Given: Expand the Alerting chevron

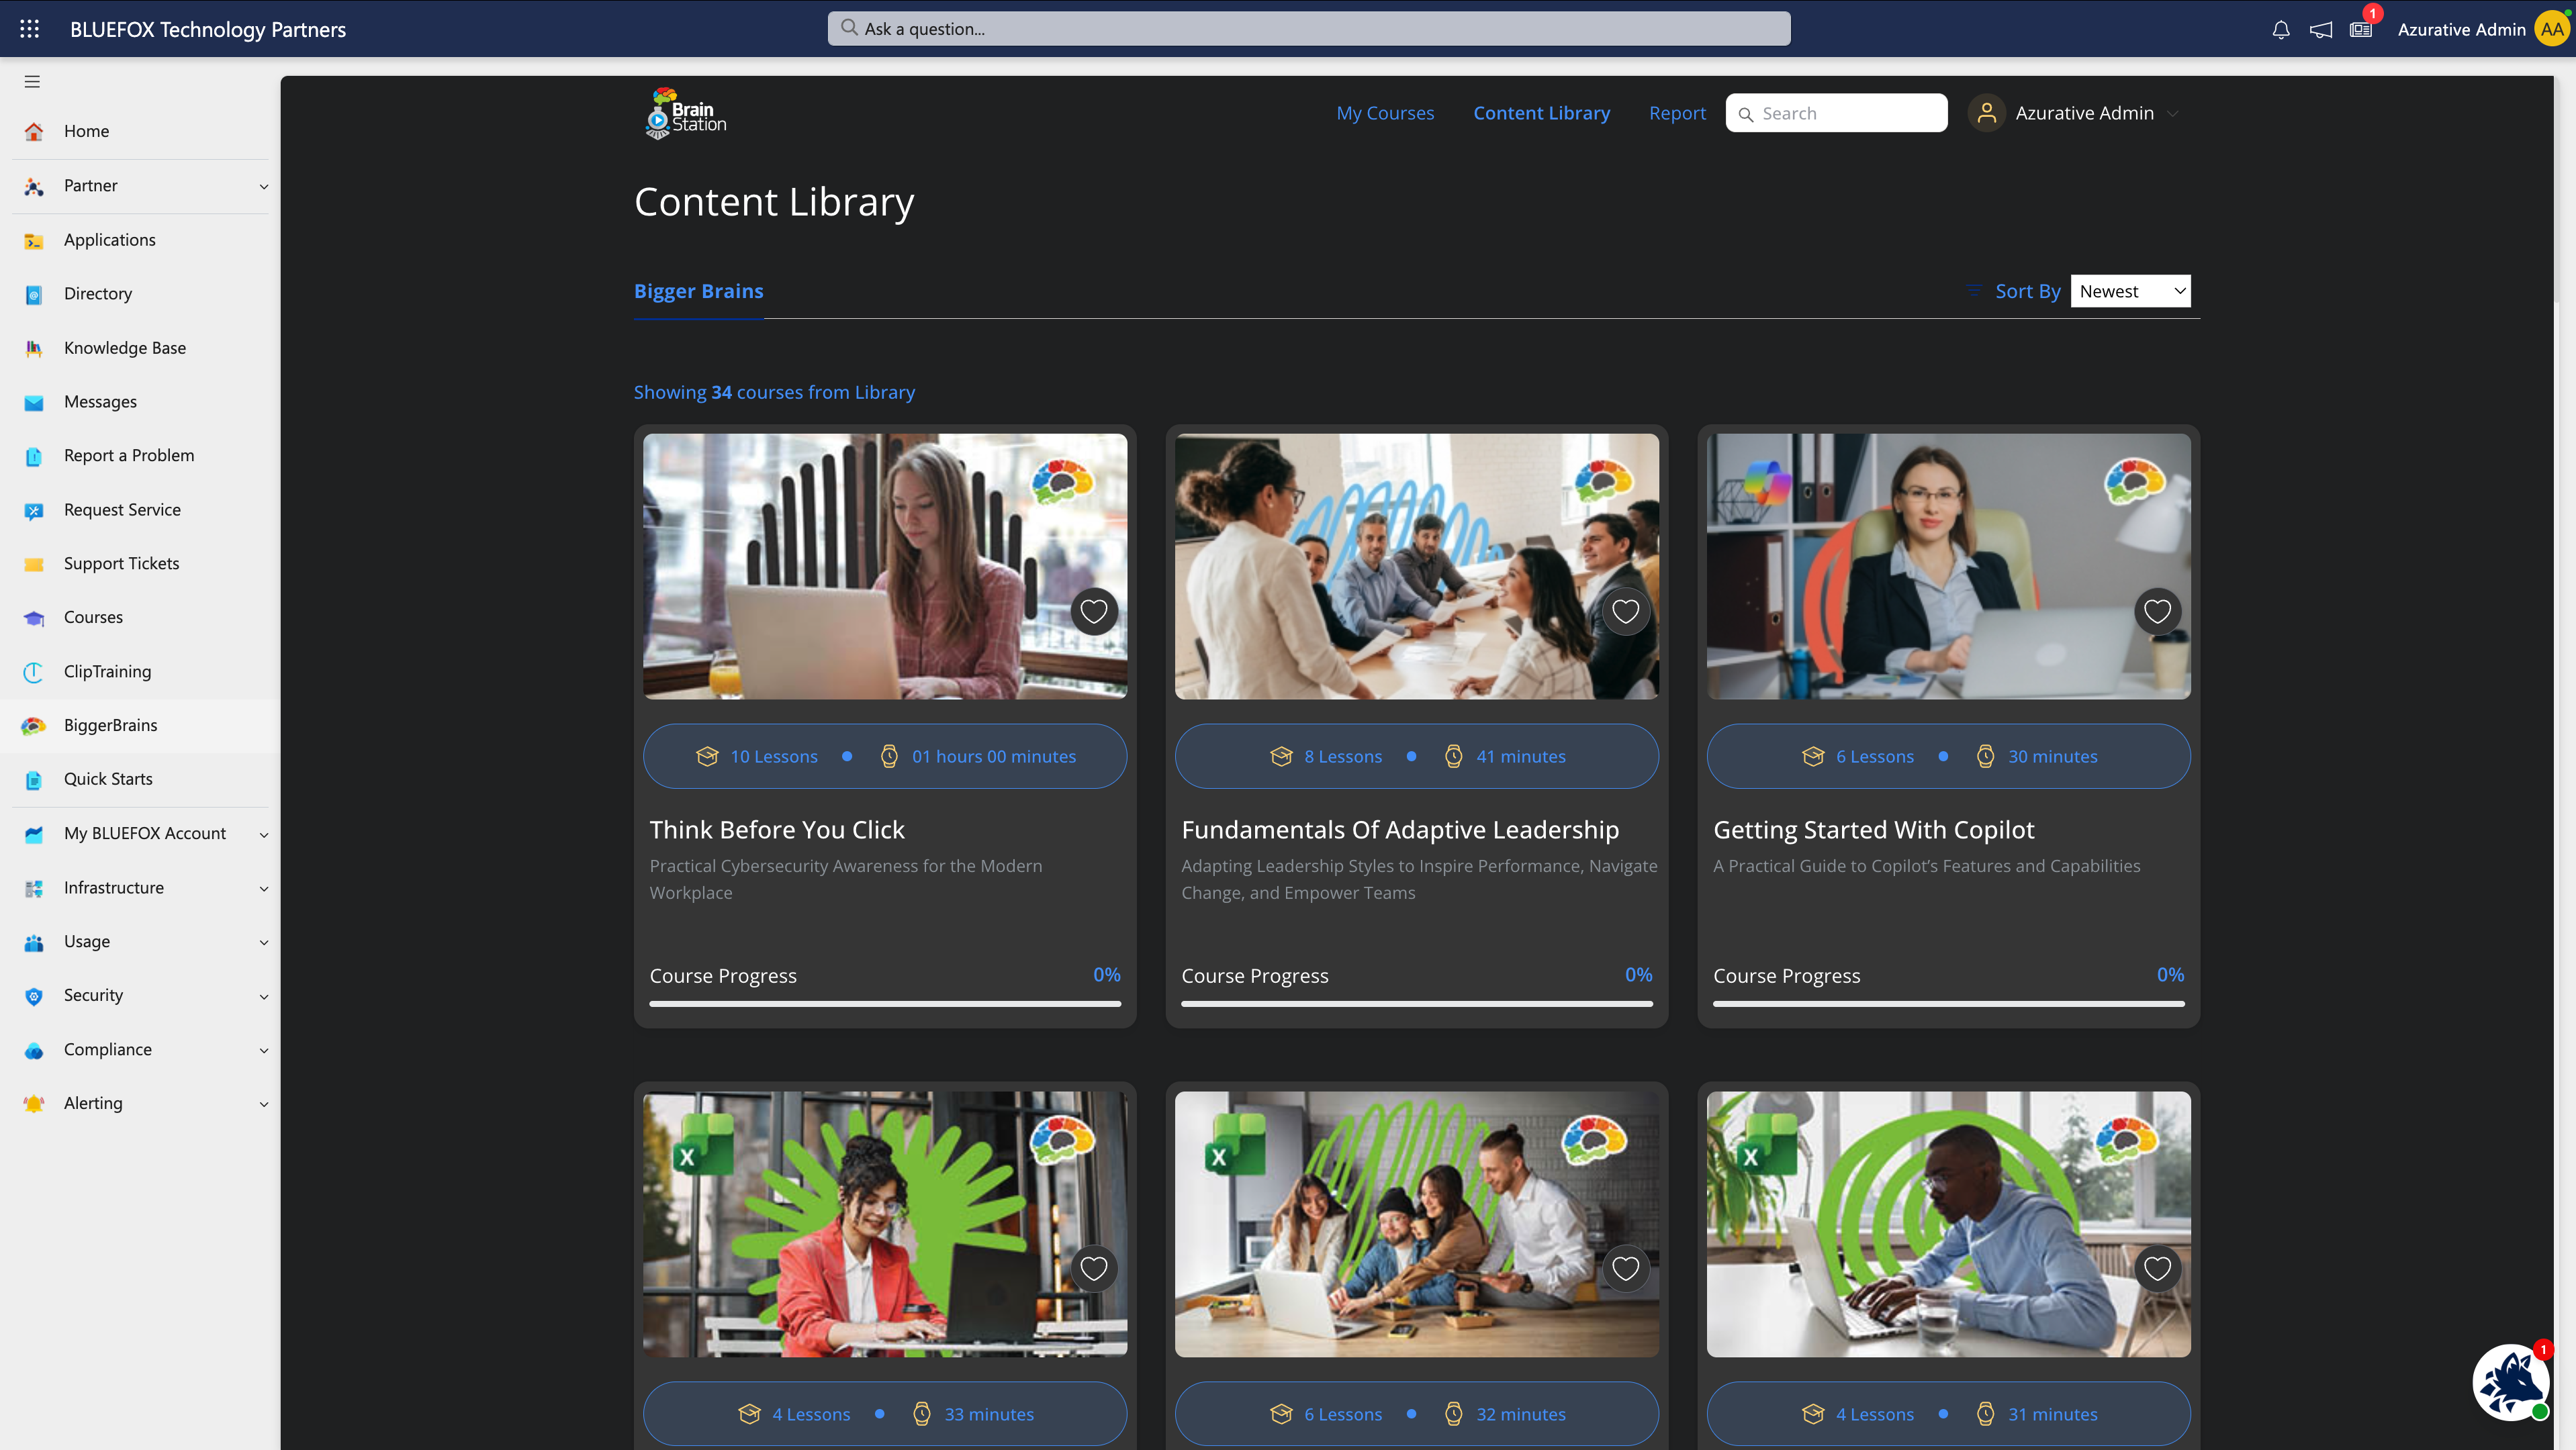Looking at the screenshot, I should click(x=264, y=1104).
